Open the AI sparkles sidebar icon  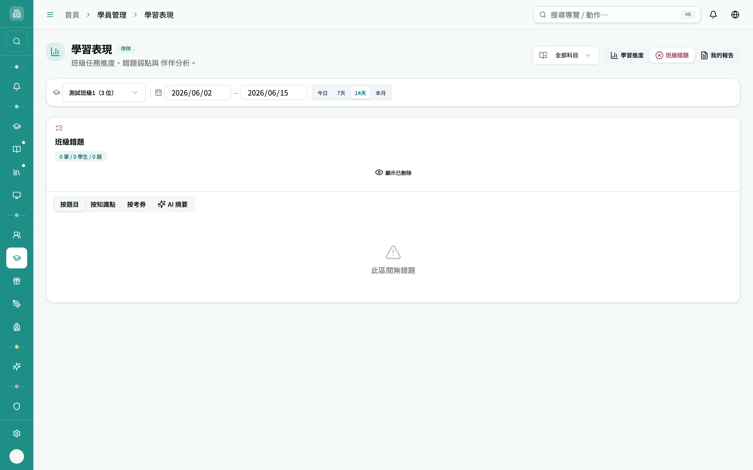tap(16, 367)
